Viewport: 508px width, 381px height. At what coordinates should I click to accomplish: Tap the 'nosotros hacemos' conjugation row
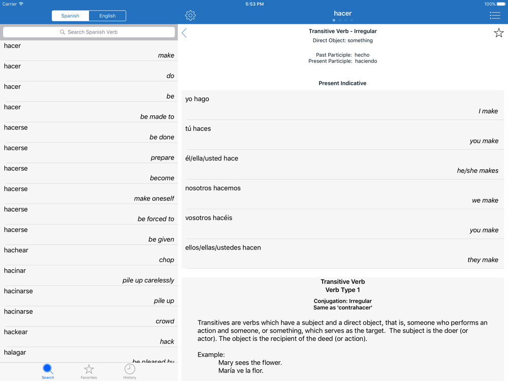click(x=343, y=194)
